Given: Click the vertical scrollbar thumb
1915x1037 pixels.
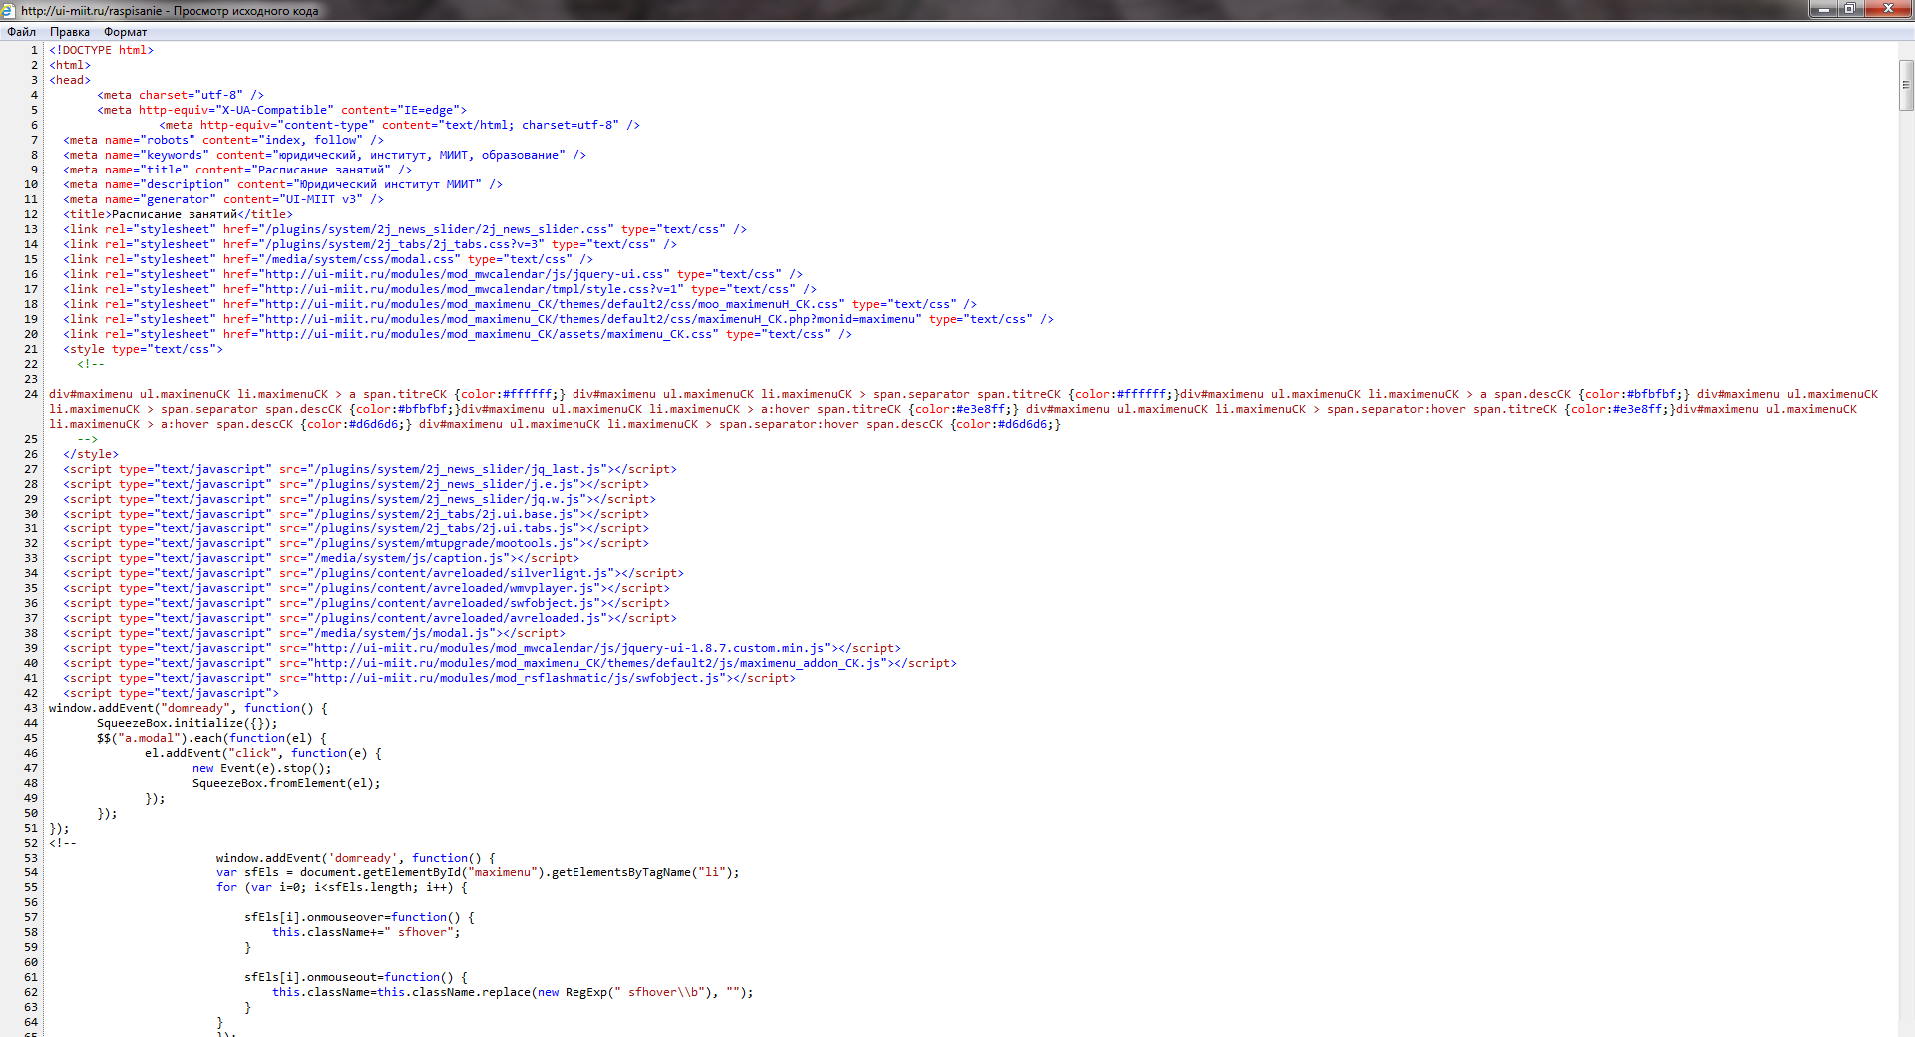Looking at the screenshot, I should (x=1906, y=85).
